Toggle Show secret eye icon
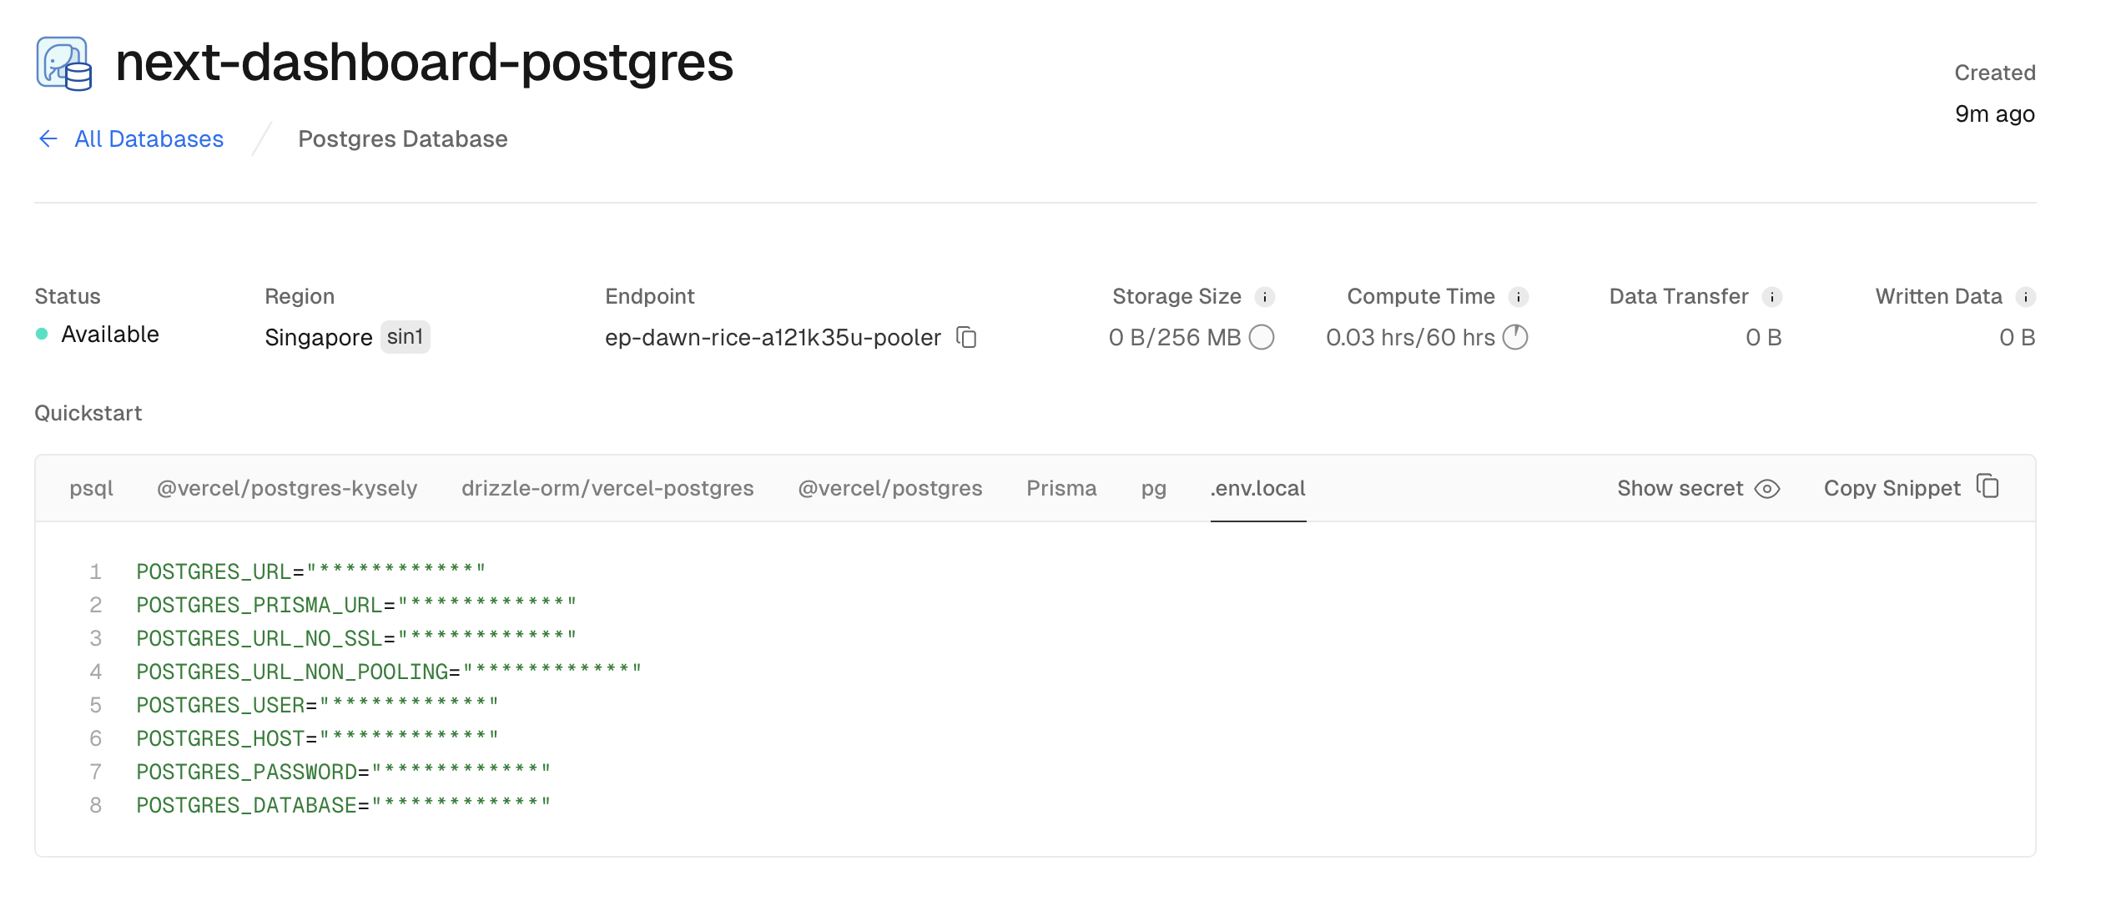The image size is (2111, 916). click(x=1767, y=489)
